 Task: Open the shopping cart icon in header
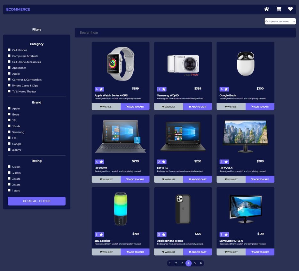point(279,9)
